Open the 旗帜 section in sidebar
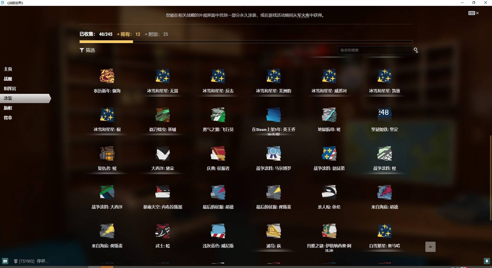Image resolution: width=492 pixels, height=268 pixels. click(x=8, y=108)
